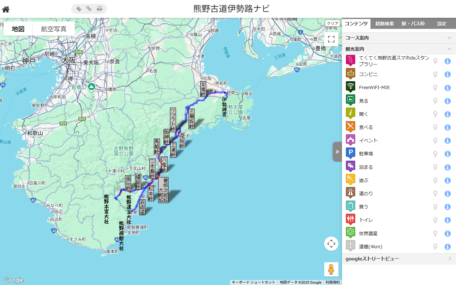The height and width of the screenshot is (285, 456).
Task: Toggle map pins for 泊まる
Action: click(435, 167)
